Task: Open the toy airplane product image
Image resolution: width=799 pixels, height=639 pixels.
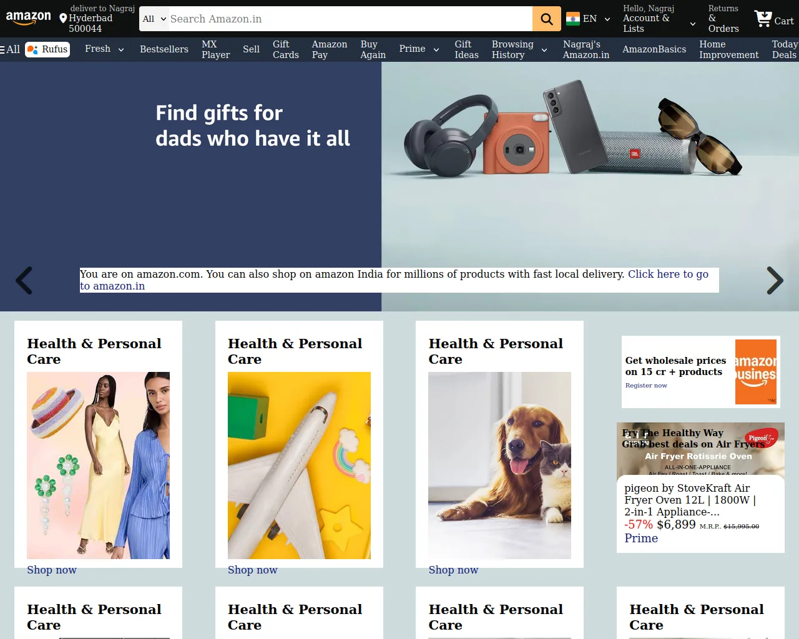Action: pyautogui.click(x=300, y=466)
